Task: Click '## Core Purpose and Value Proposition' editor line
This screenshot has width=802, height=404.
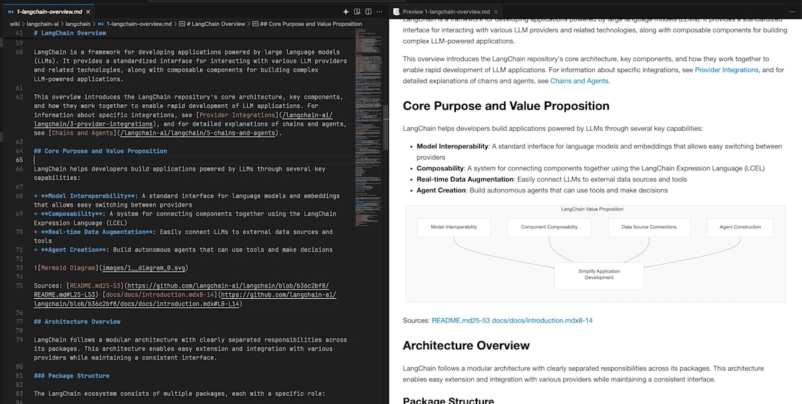Action: pos(100,151)
